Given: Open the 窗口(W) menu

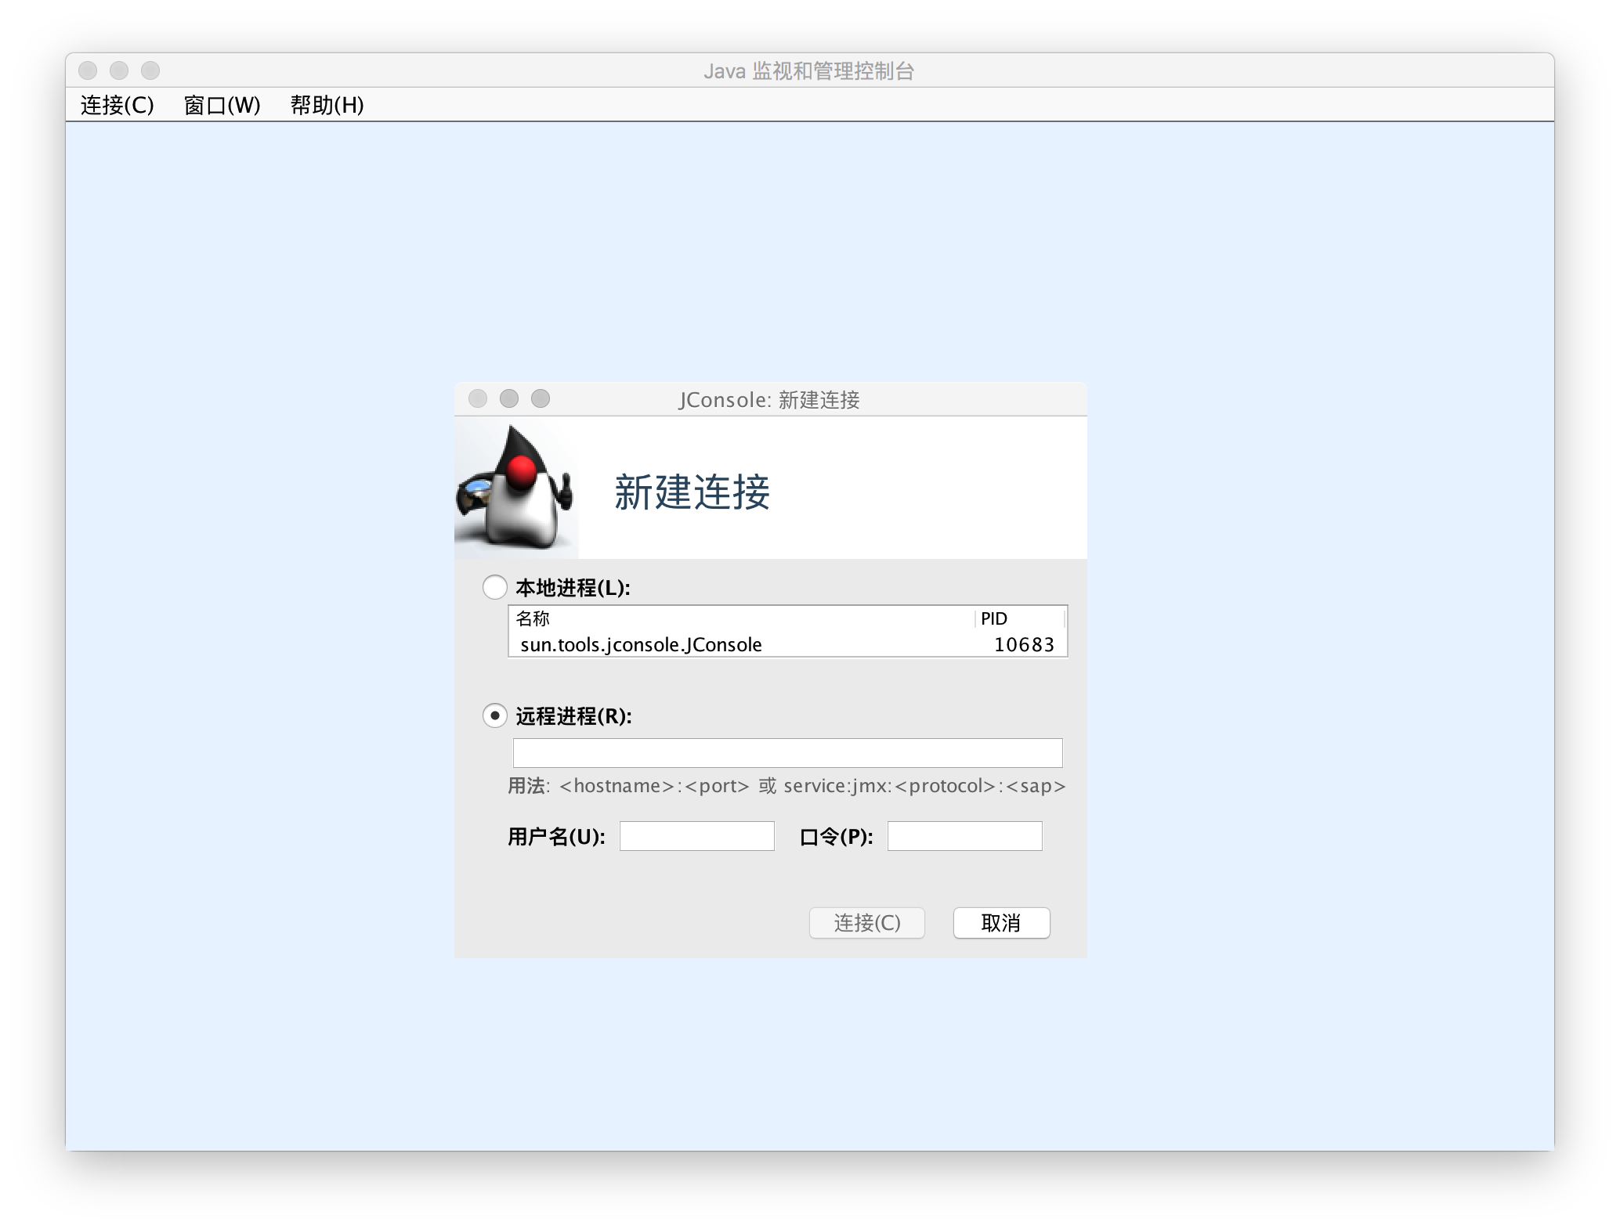Looking at the screenshot, I should point(222,105).
